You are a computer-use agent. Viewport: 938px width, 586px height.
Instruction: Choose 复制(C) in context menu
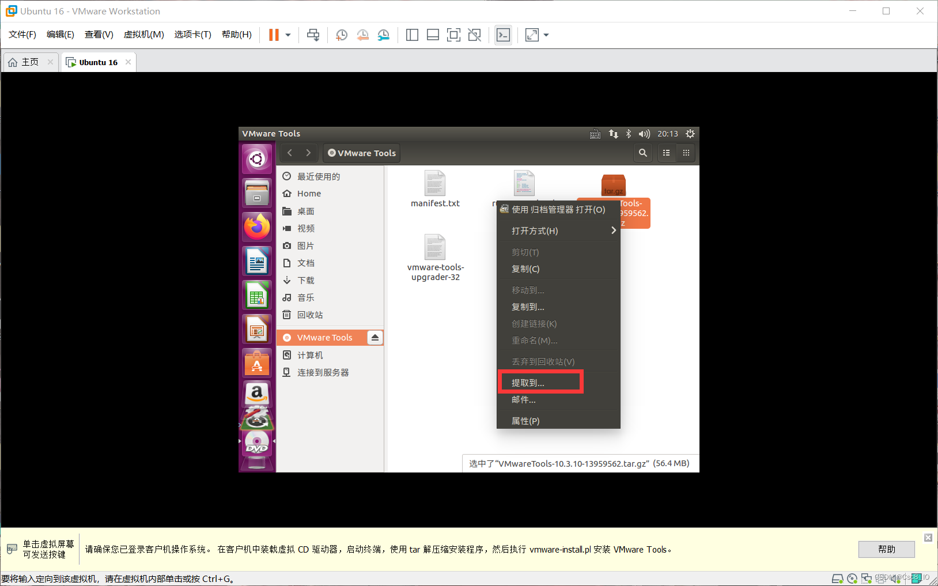[558, 269]
